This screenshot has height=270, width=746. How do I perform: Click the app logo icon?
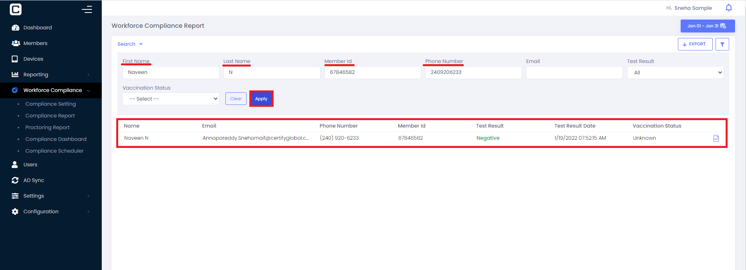(16, 9)
